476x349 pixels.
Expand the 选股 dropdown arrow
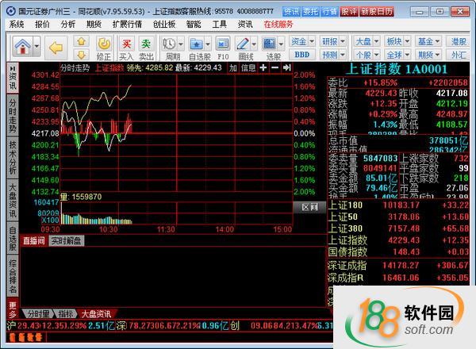[x=281, y=44]
